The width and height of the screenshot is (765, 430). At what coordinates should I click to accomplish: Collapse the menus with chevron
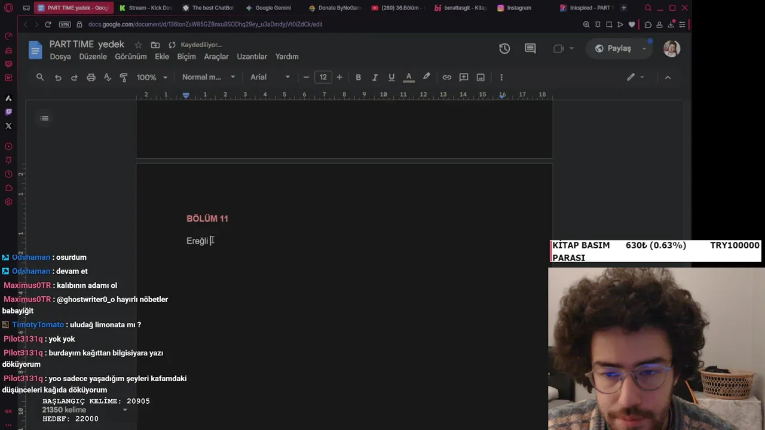coord(668,77)
